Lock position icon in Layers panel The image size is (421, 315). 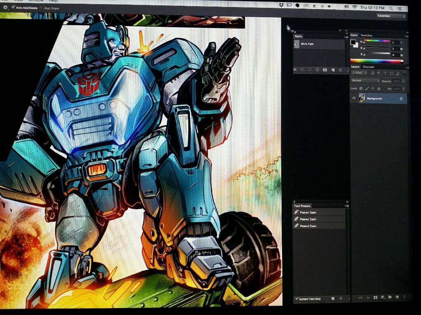click(x=372, y=88)
